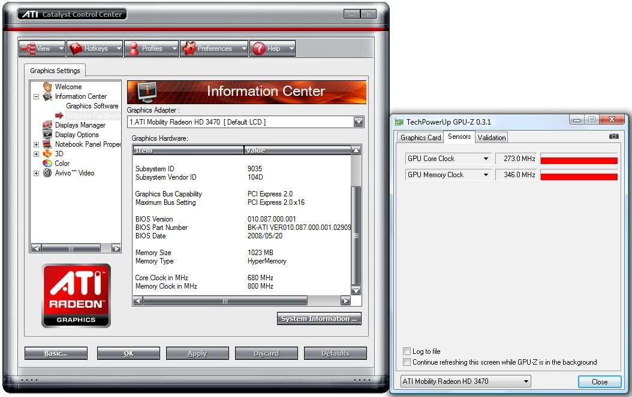Open dropdown arrow next to Help
632x397 pixels.
(x=291, y=49)
